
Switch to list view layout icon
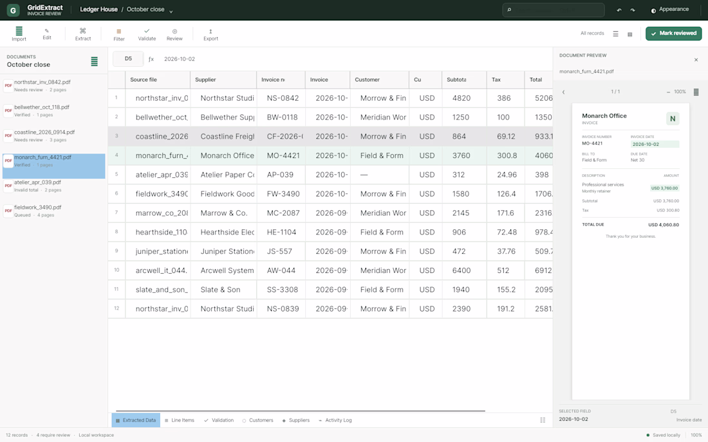click(x=615, y=34)
